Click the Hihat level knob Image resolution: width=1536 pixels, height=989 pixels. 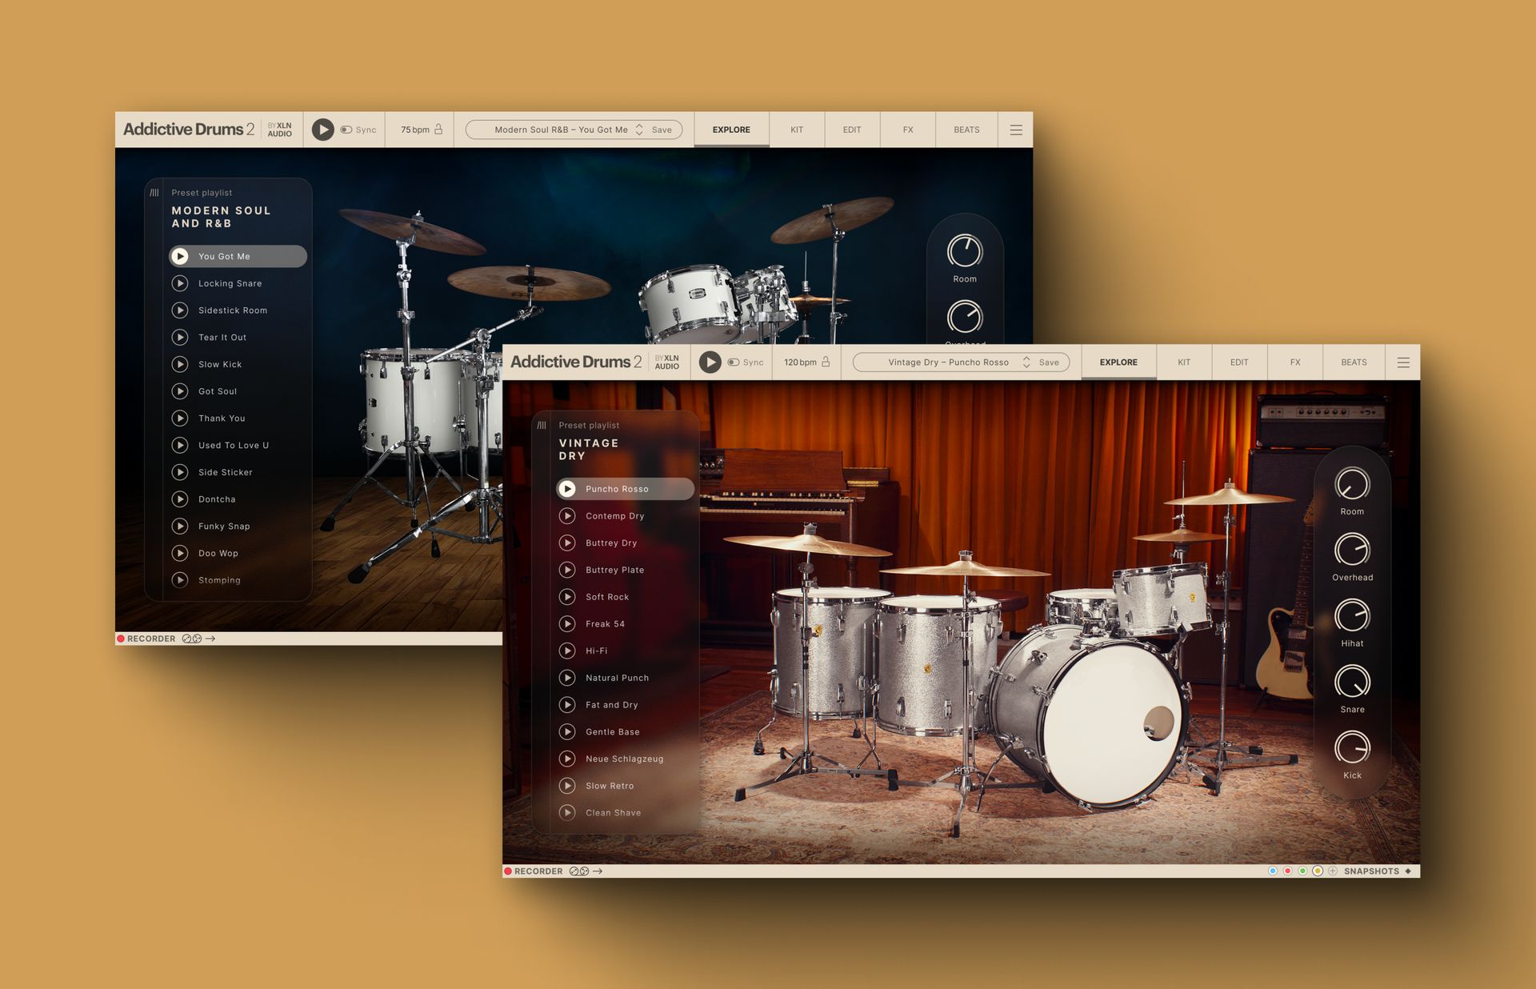click(1352, 616)
